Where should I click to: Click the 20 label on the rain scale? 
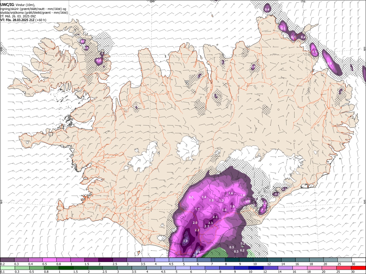click(323, 272)
